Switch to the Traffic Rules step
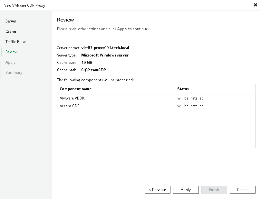The image size is (261, 199). [16, 42]
